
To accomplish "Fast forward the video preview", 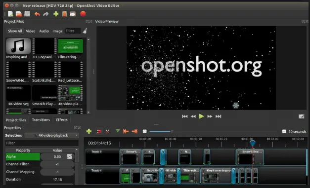I will point(210,116).
